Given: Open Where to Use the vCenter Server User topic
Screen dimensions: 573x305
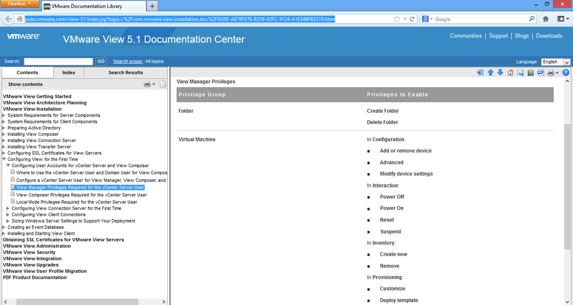Looking at the screenshot, I should click(92, 173).
